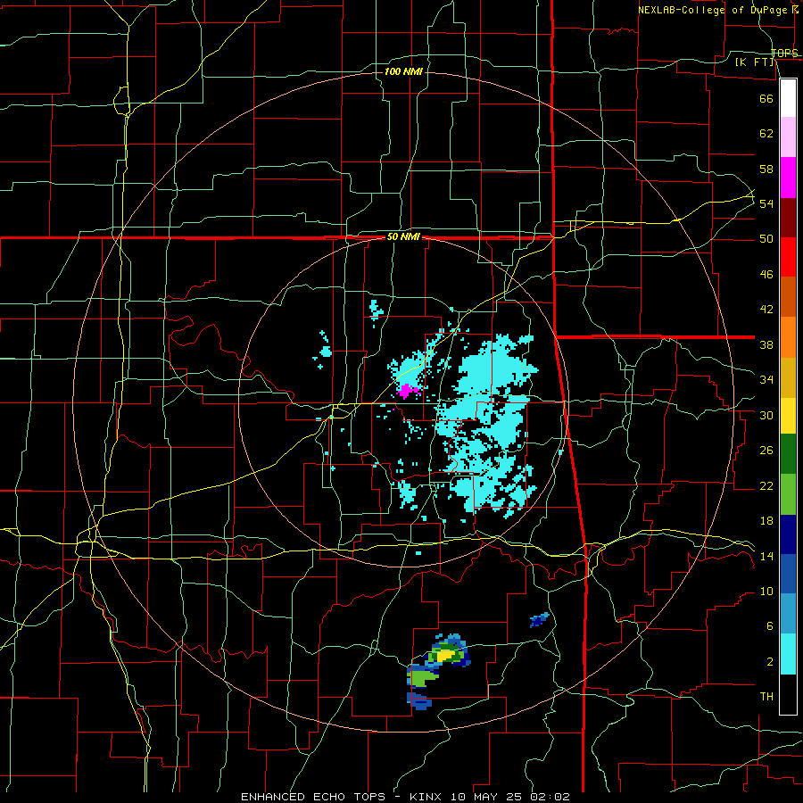Click the '50 NMI' range ring label

point(403,236)
